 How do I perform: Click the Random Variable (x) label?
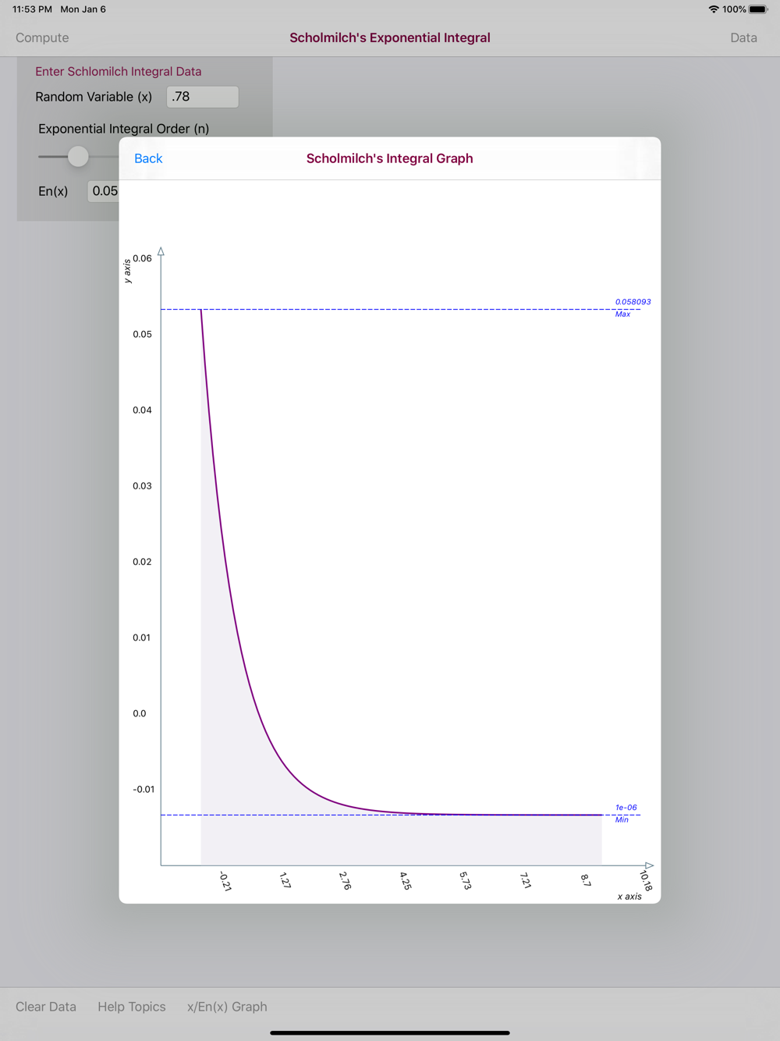[x=94, y=97]
